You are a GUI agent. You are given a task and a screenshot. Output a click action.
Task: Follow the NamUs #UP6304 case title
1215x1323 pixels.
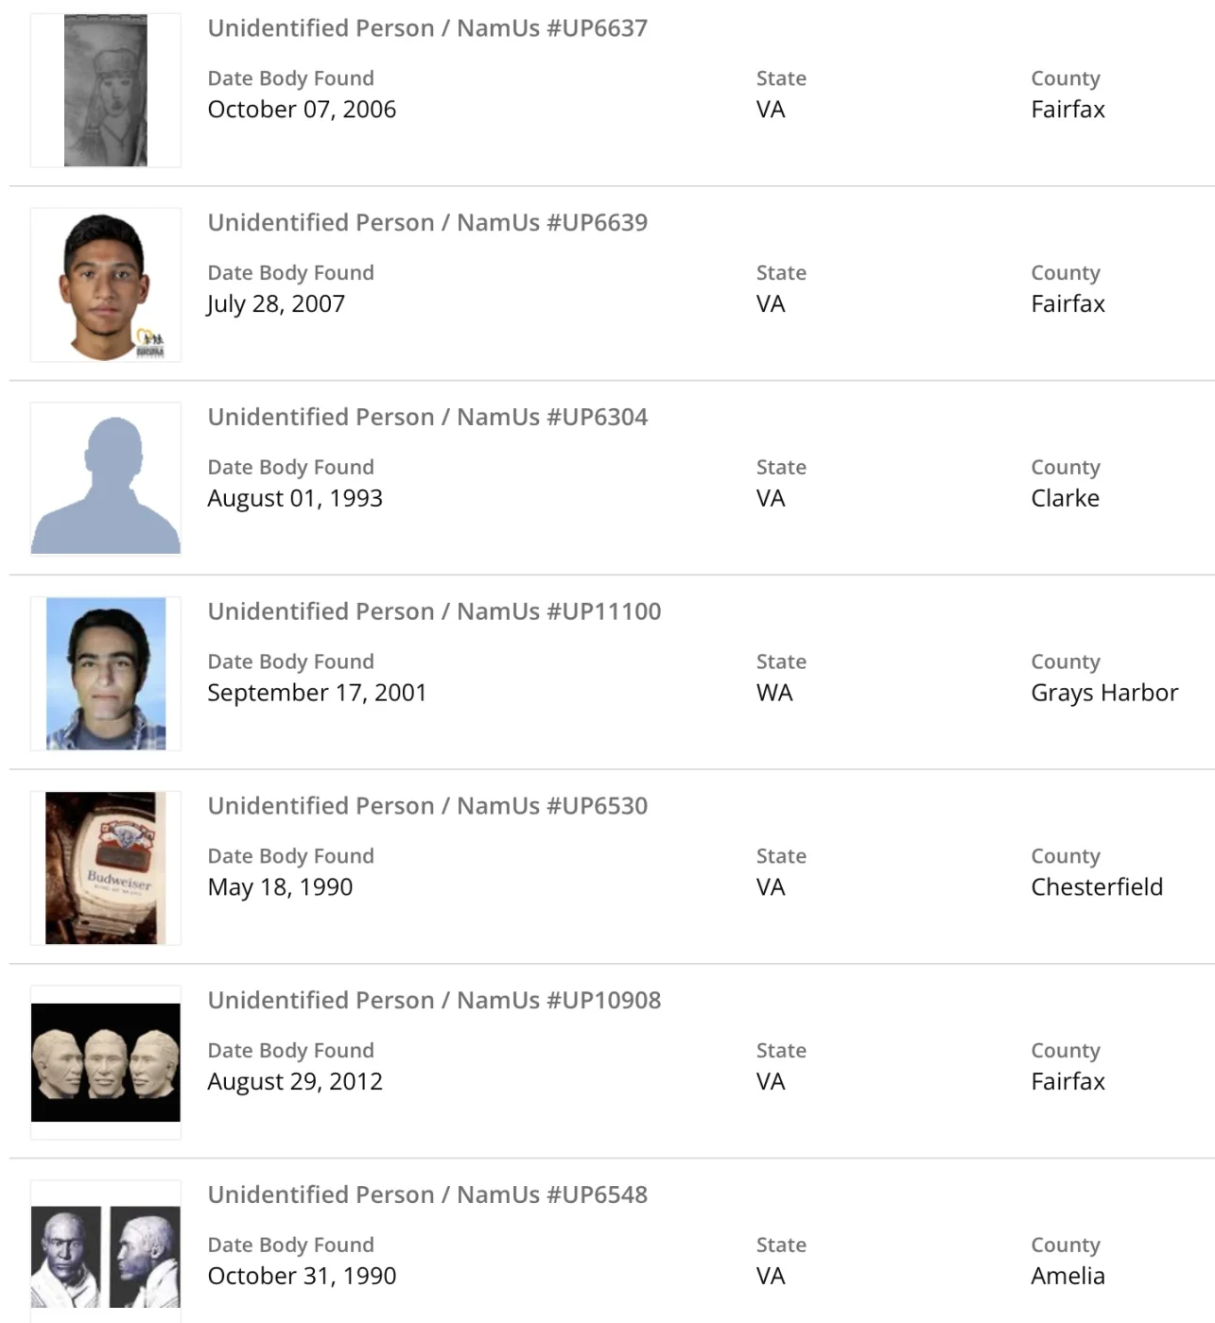click(427, 418)
